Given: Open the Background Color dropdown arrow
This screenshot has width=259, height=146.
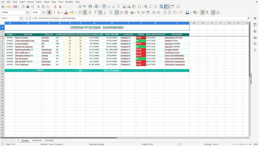Looking at the screenshot, I should coord(76,12).
